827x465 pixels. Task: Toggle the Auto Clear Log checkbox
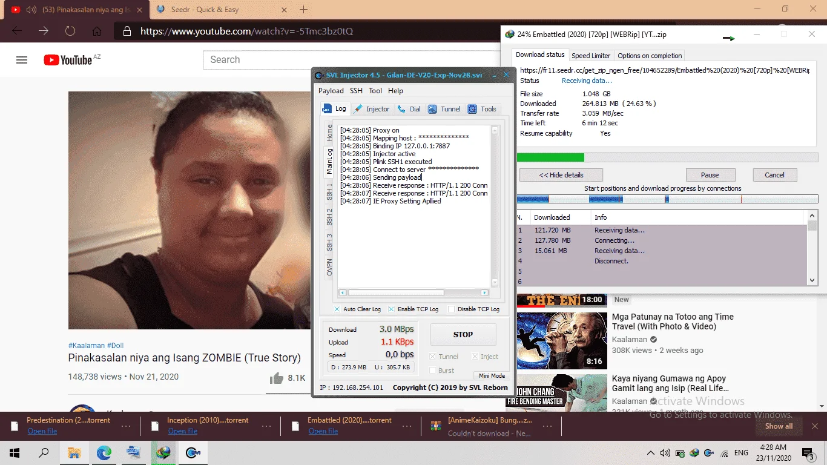337,309
